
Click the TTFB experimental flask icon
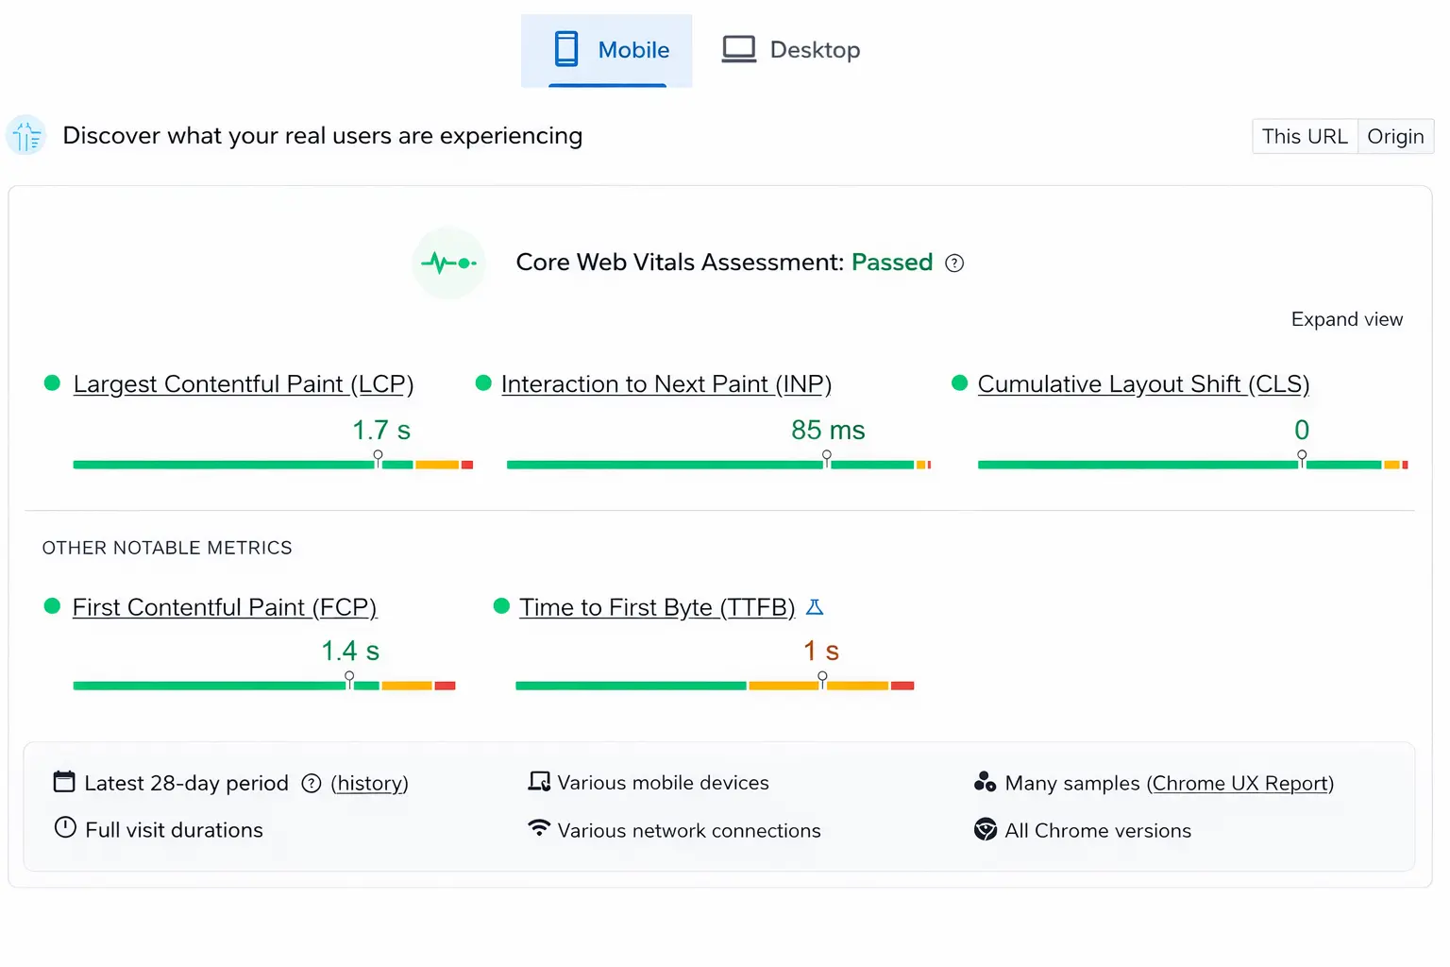click(x=815, y=607)
